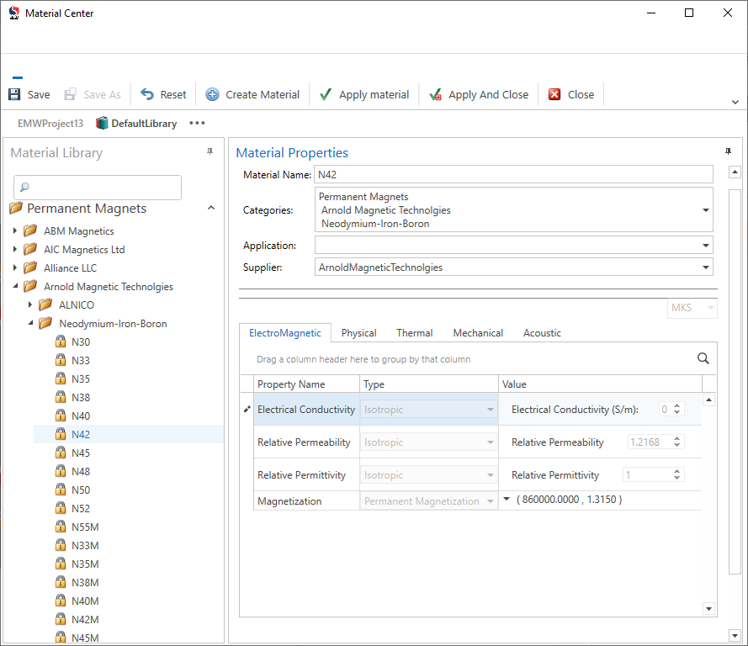
Task: Open the library ellipsis options
Action: point(197,123)
